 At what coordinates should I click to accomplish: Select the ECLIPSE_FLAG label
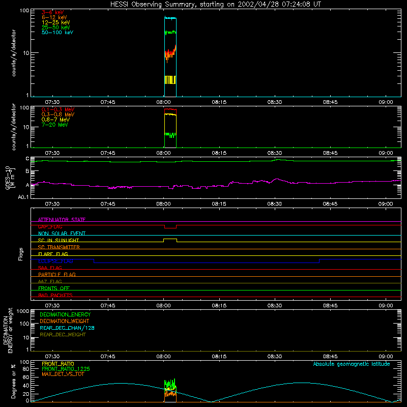pos(55,261)
